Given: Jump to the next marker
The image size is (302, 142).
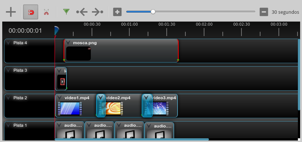Looking at the screenshot, I should coord(98,12).
